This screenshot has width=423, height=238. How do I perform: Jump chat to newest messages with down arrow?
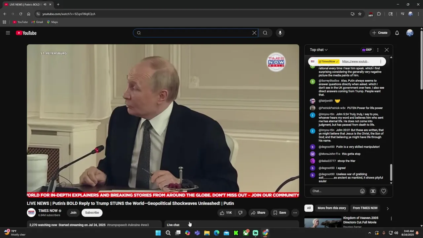point(391,183)
